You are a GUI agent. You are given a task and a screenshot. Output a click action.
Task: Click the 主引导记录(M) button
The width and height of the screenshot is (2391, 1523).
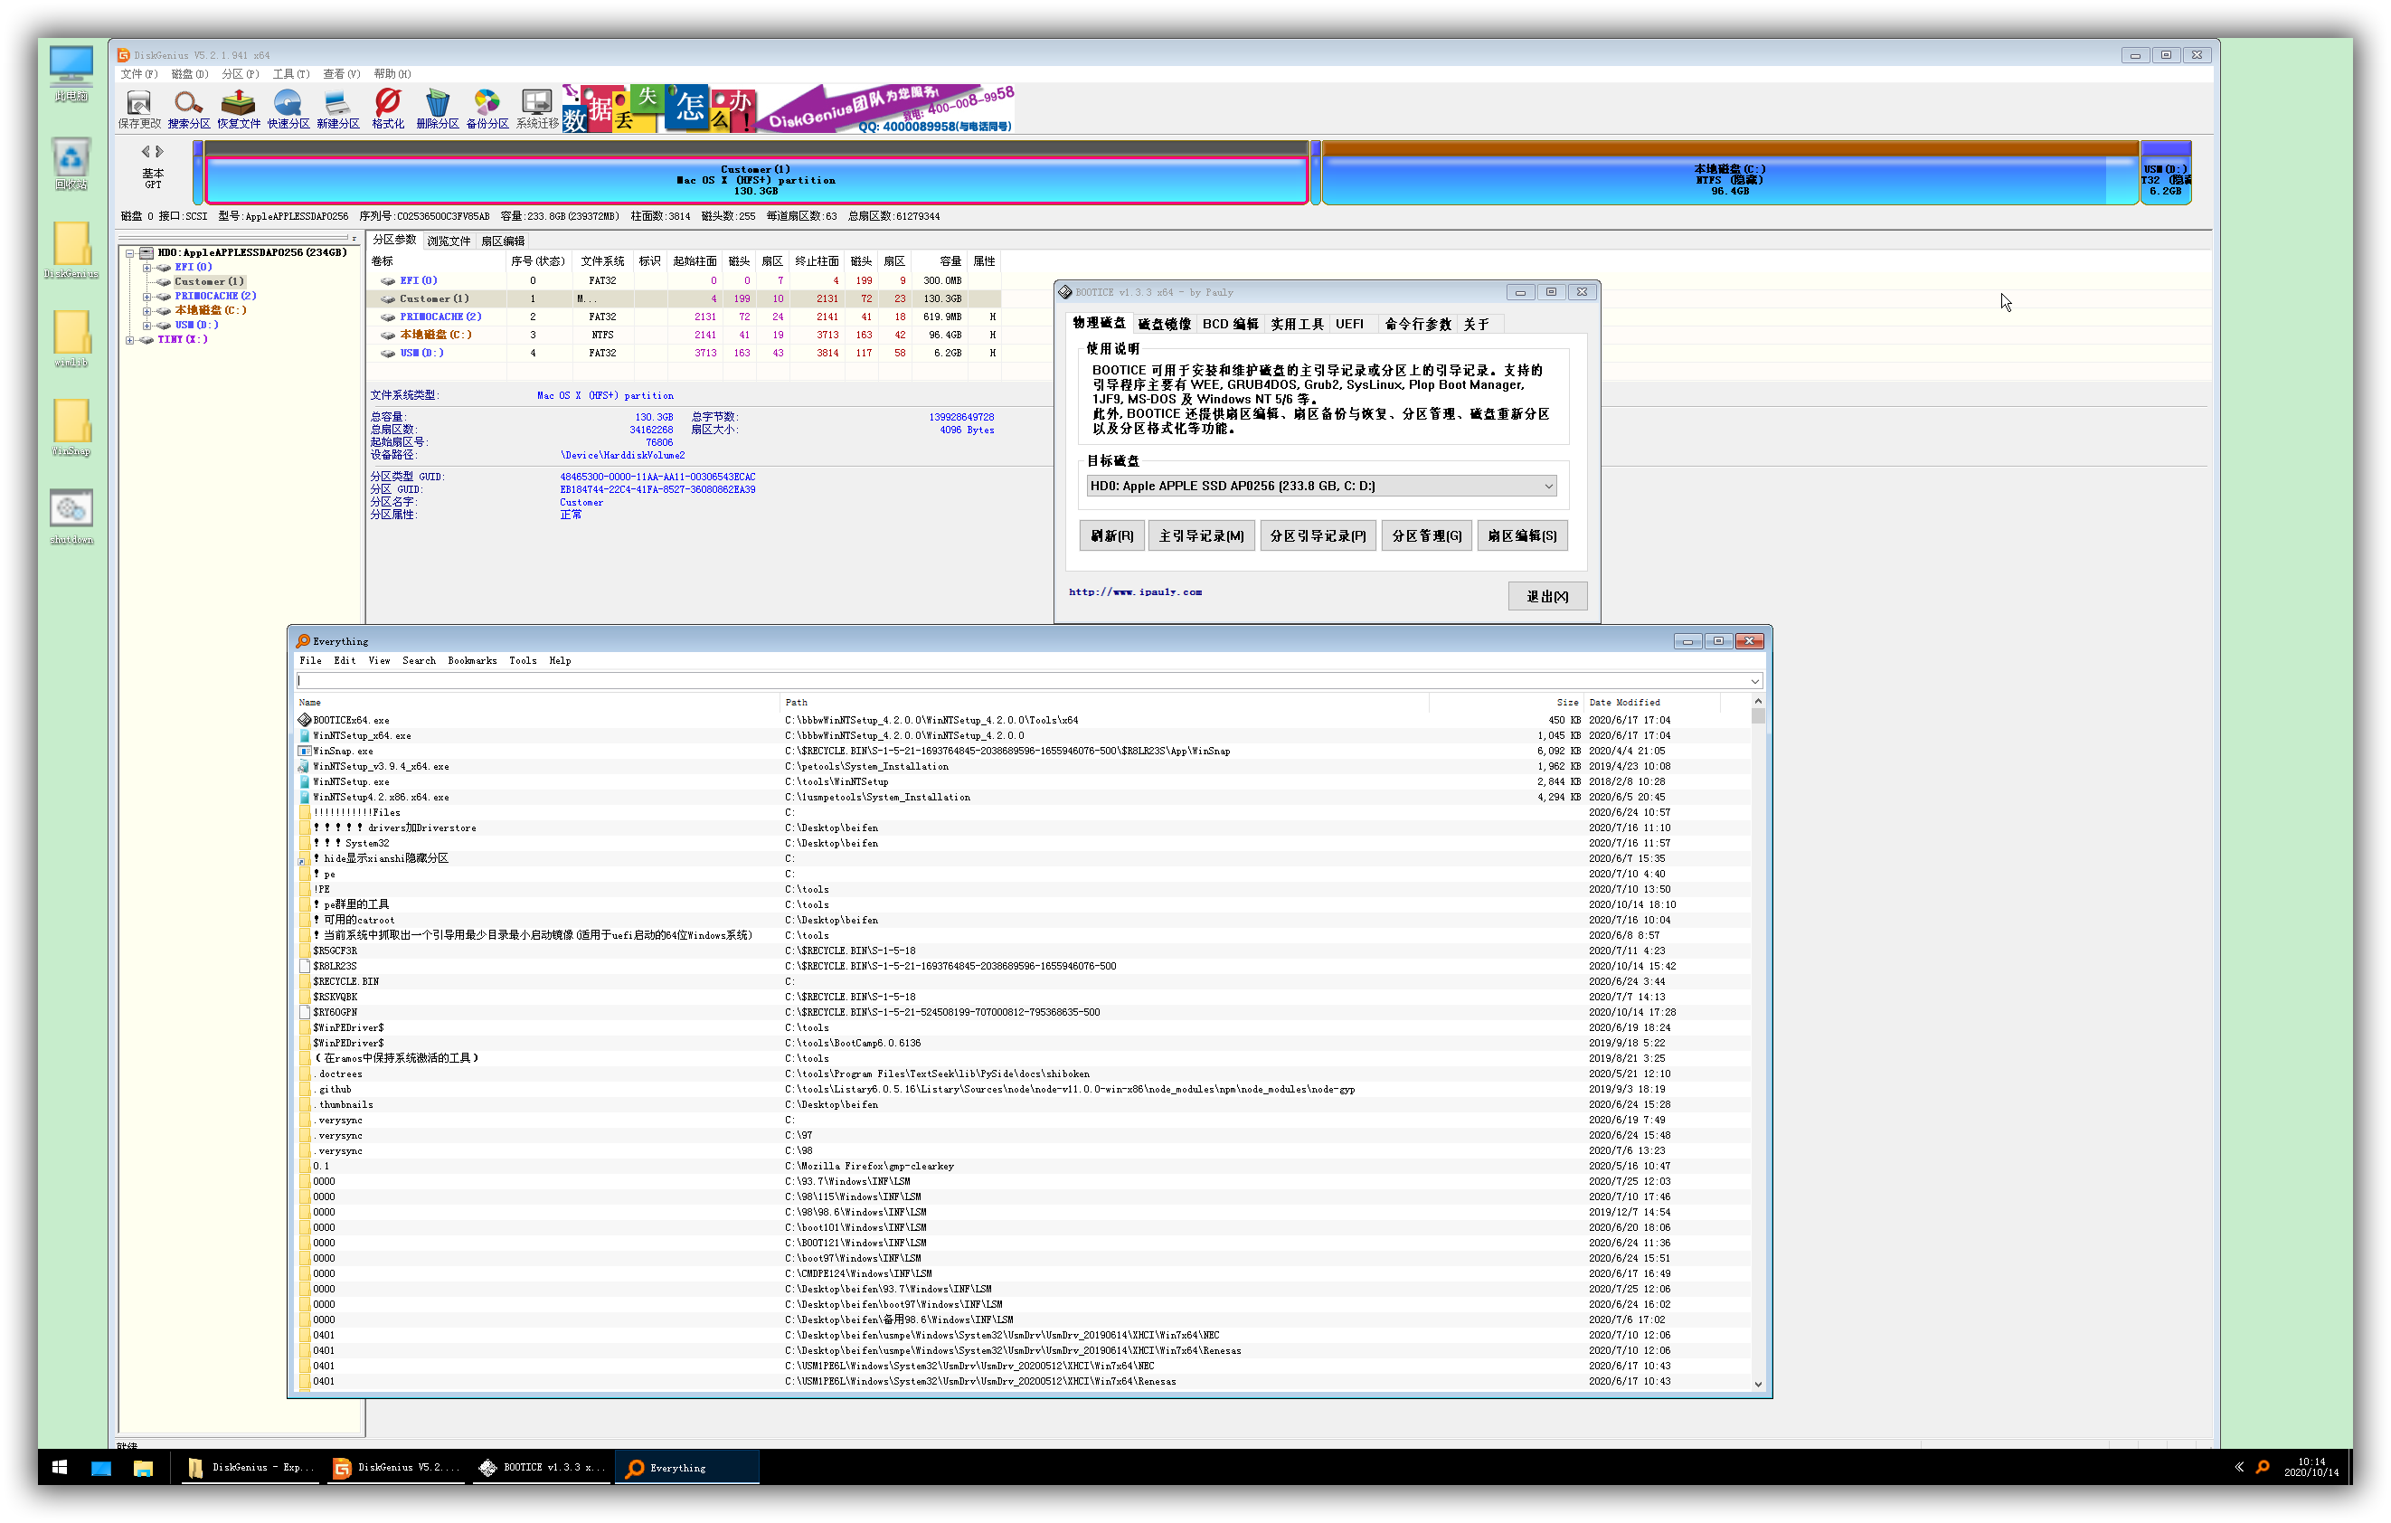(1202, 536)
